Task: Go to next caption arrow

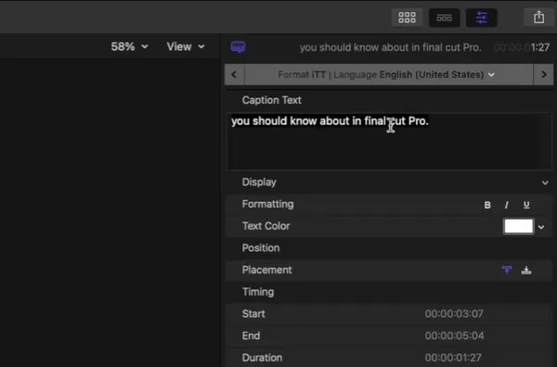Action: 543,74
